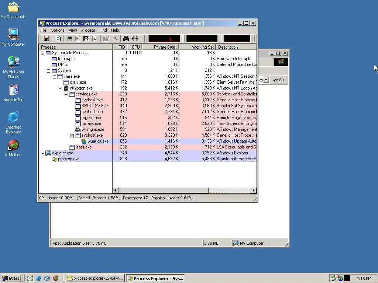Click Show Desktop in Quick Launch
The height and width of the screenshot is (283, 378).
click(x=30, y=278)
